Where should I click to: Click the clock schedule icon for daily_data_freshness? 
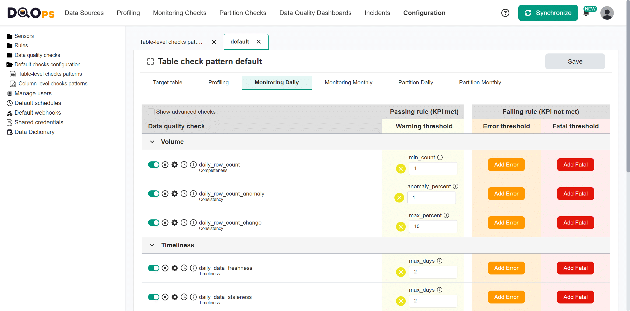tap(184, 268)
